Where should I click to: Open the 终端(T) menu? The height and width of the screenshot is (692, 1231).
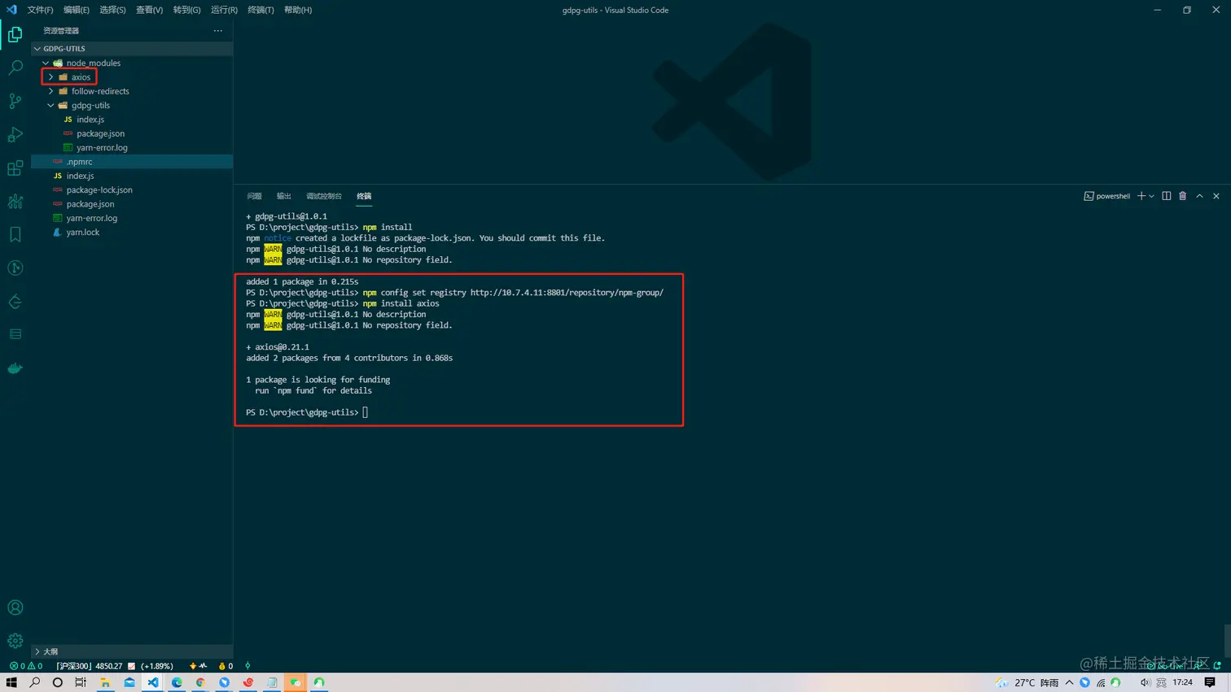(261, 10)
